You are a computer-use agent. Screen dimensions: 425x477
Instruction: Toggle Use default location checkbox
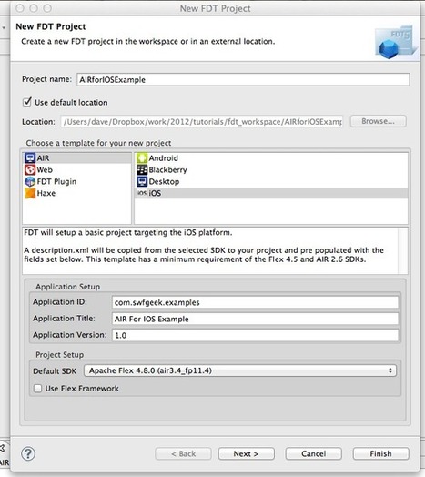[27, 102]
